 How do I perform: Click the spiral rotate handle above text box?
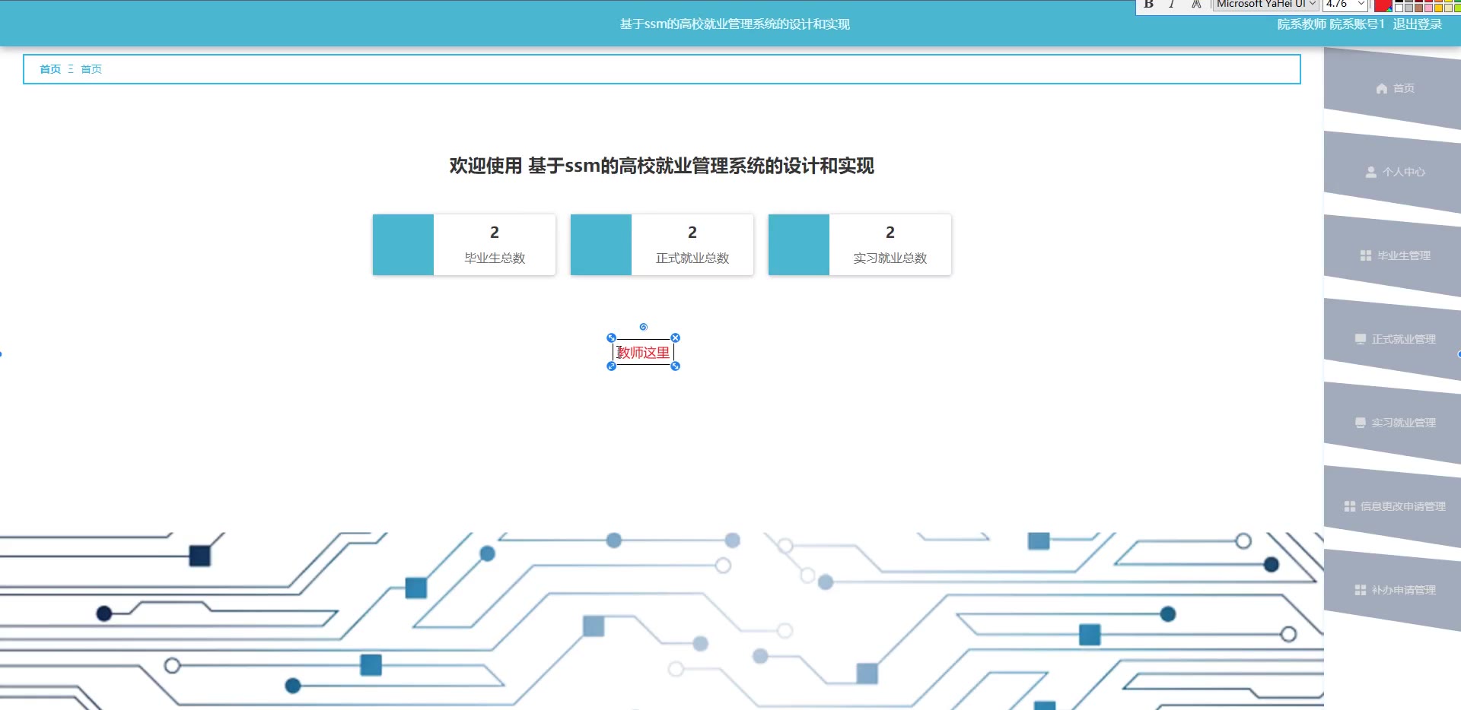pyautogui.click(x=644, y=327)
